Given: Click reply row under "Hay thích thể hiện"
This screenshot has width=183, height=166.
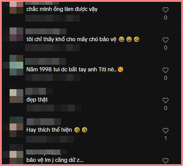Looking at the screenshot, I should pos(50,139).
